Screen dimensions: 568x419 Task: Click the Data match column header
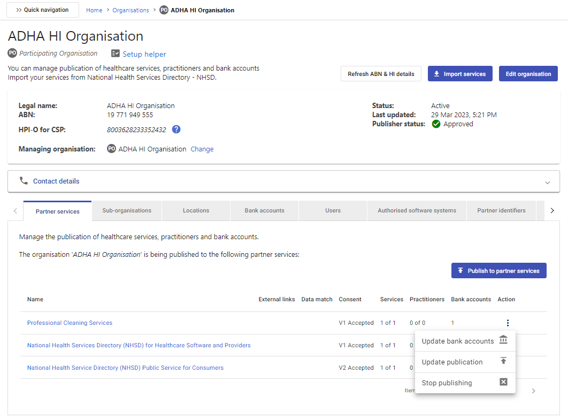[x=317, y=299]
